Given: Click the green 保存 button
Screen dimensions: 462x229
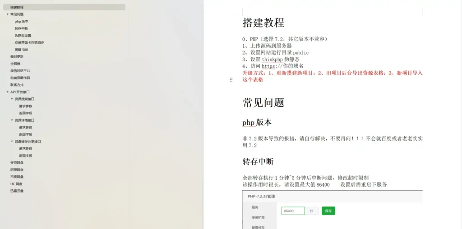Looking at the screenshot, I should click(328, 211).
